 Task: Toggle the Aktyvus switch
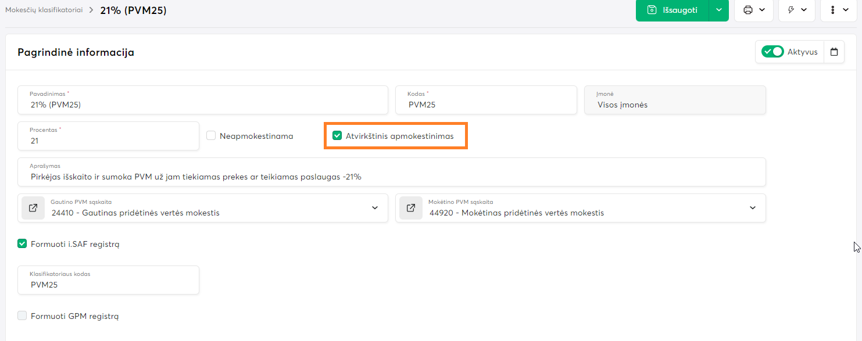click(773, 52)
